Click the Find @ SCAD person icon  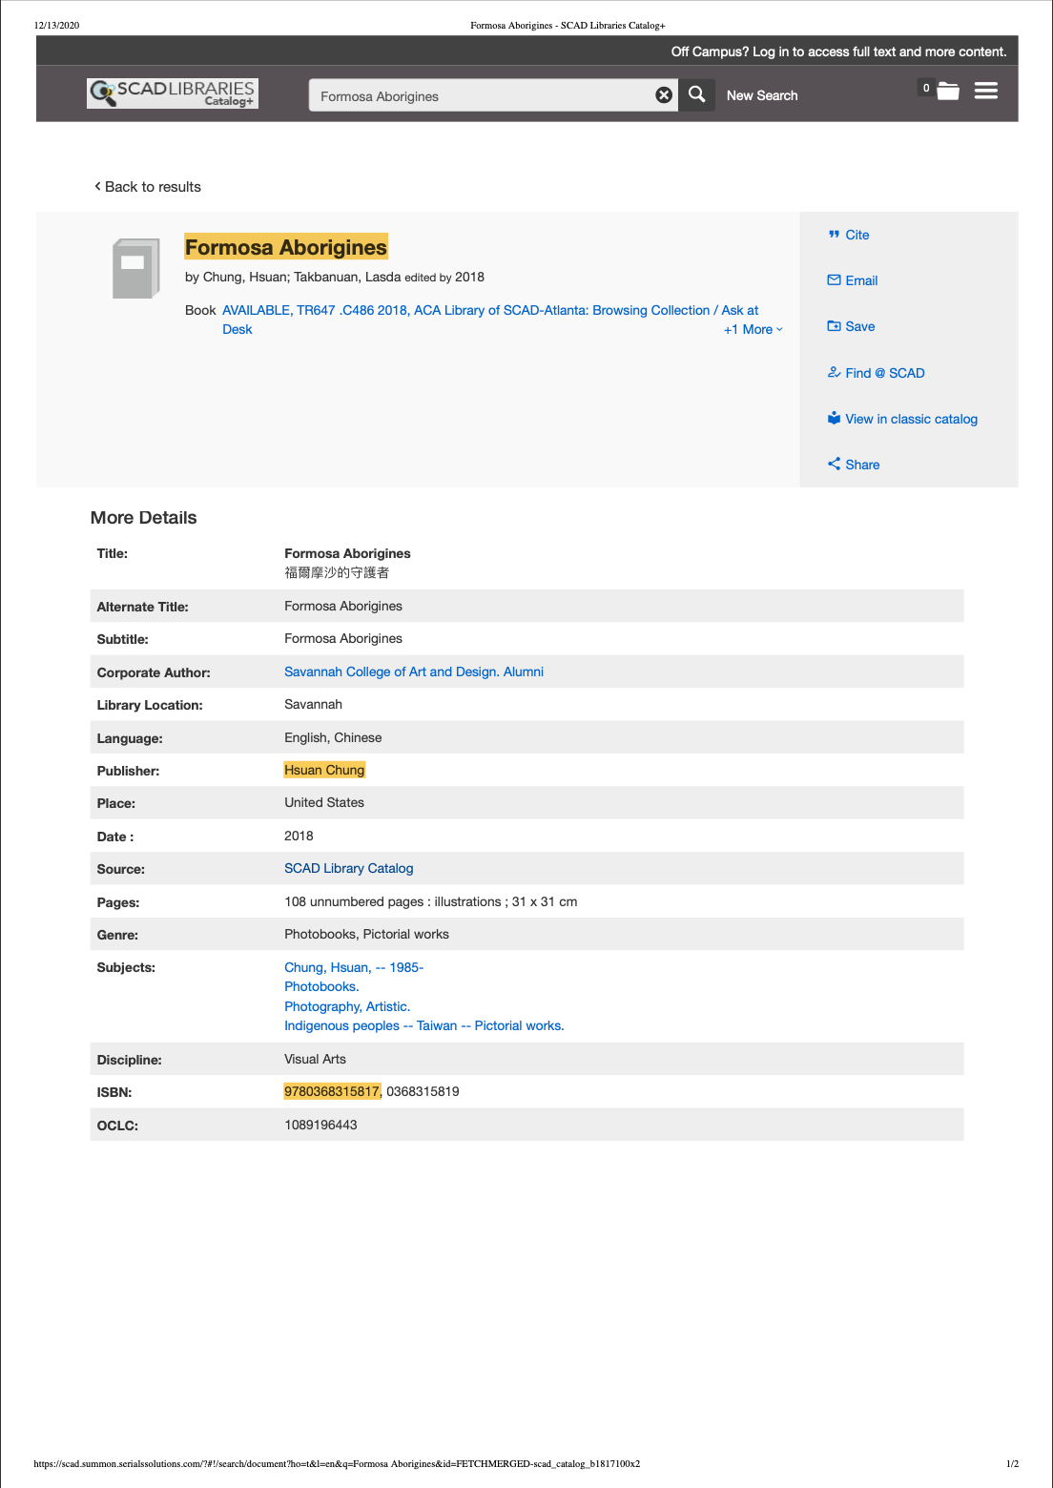coord(835,373)
